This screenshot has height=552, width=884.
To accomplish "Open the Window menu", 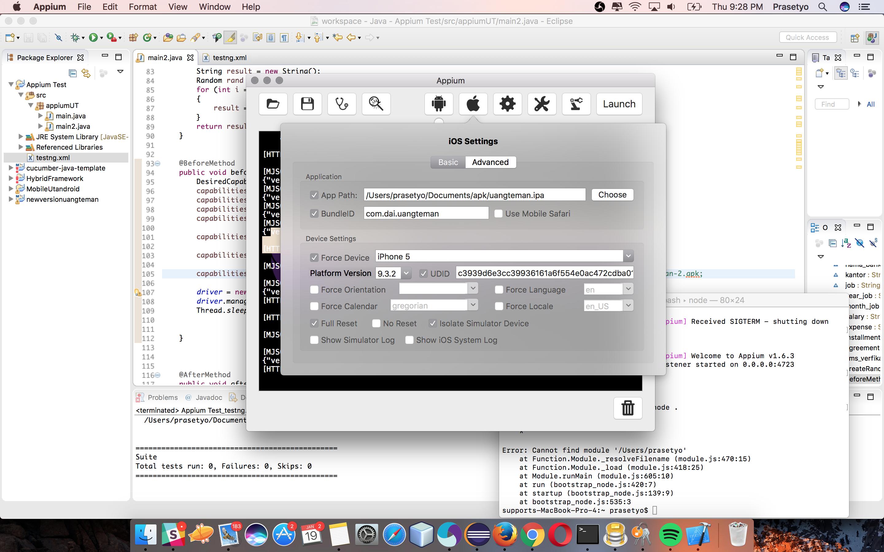I will (215, 6).
